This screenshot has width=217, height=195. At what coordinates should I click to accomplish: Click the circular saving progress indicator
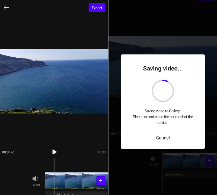[163, 91]
